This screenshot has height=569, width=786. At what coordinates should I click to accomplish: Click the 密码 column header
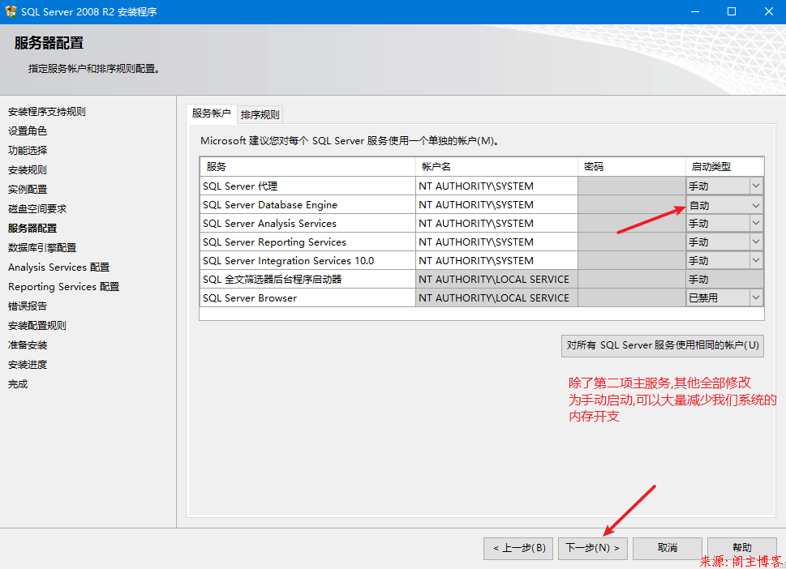[632, 167]
